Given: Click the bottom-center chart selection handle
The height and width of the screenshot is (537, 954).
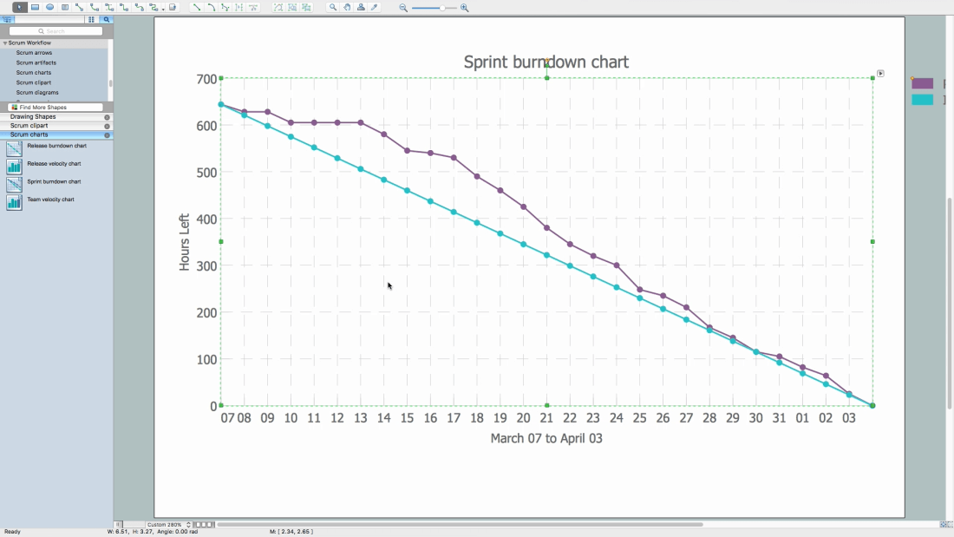Looking at the screenshot, I should click(x=547, y=405).
